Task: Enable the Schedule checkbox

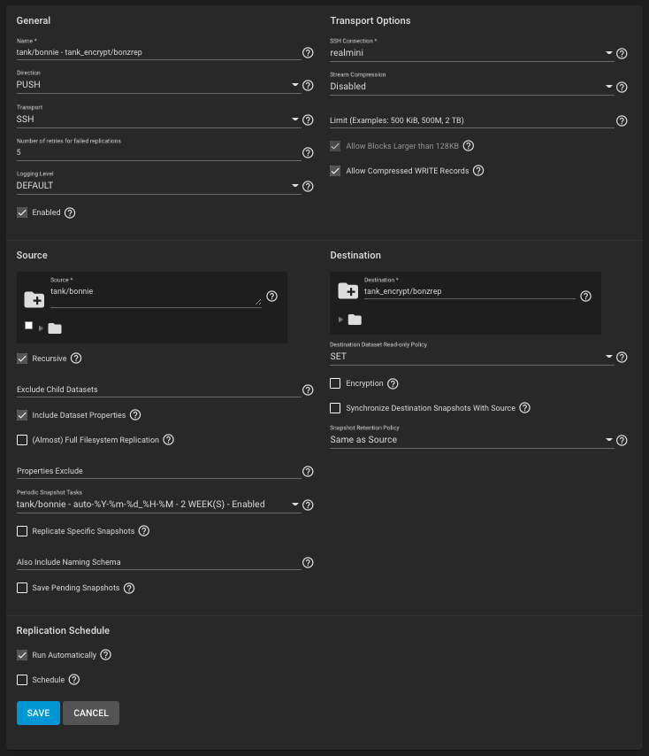Action: click(x=22, y=680)
